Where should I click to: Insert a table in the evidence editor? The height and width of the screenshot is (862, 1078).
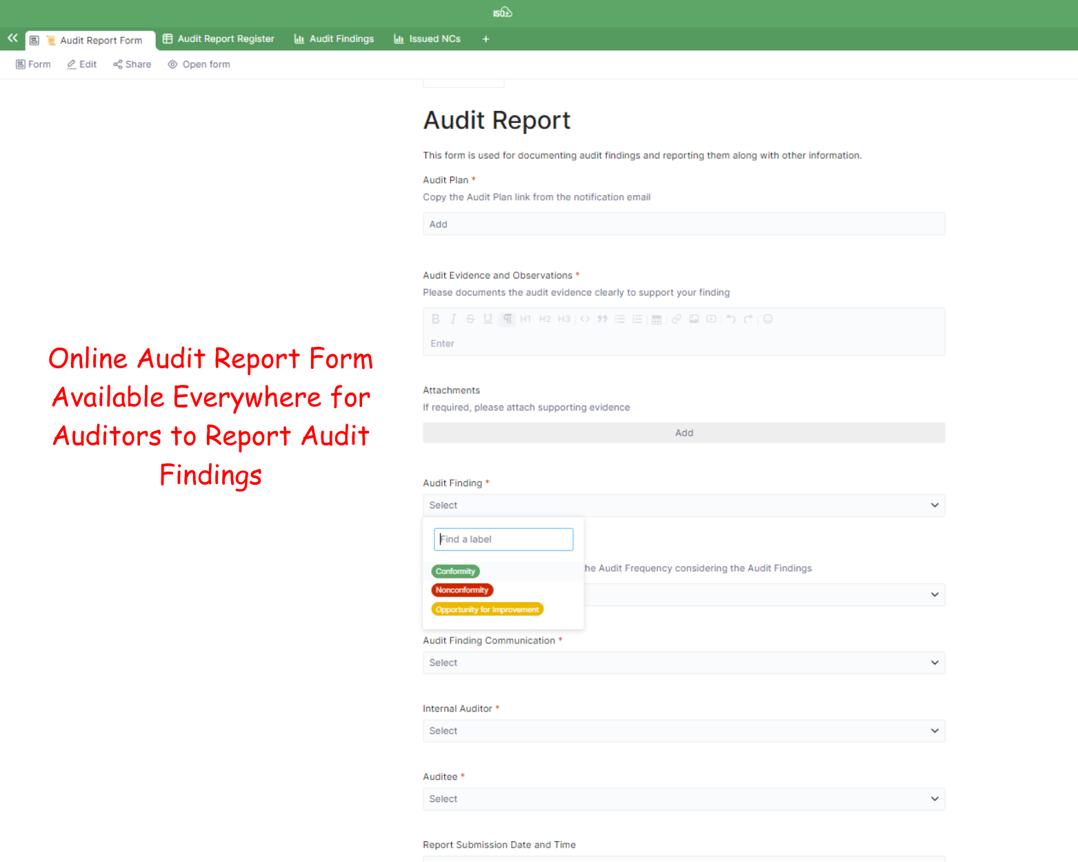pos(657,319)
